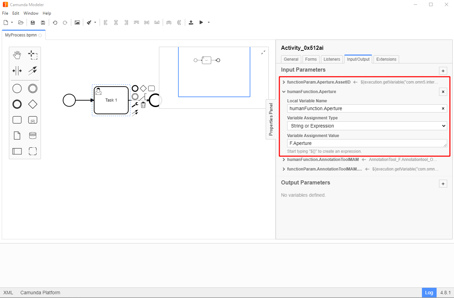This screenshot has height=298, width=454.
Task: Click the Deploy current diagram icon
Action: click(191, 23)
